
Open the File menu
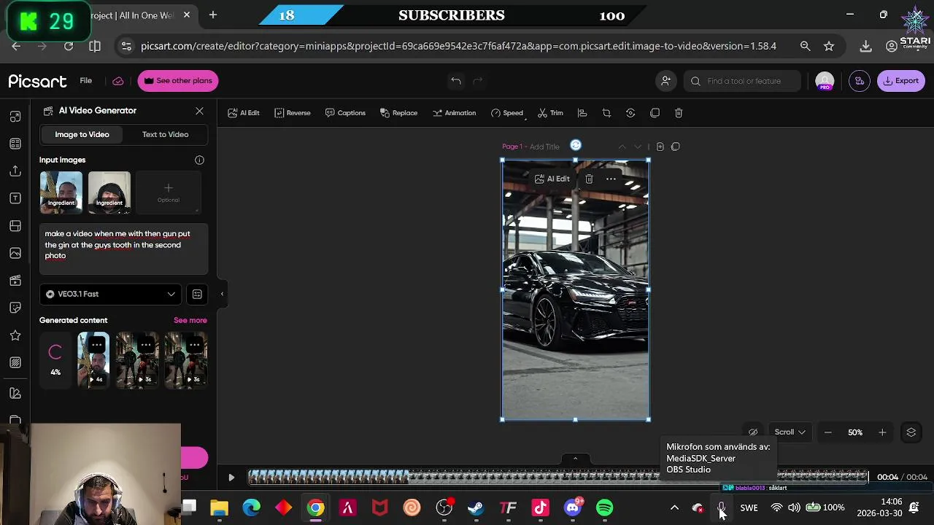(86, 81)
